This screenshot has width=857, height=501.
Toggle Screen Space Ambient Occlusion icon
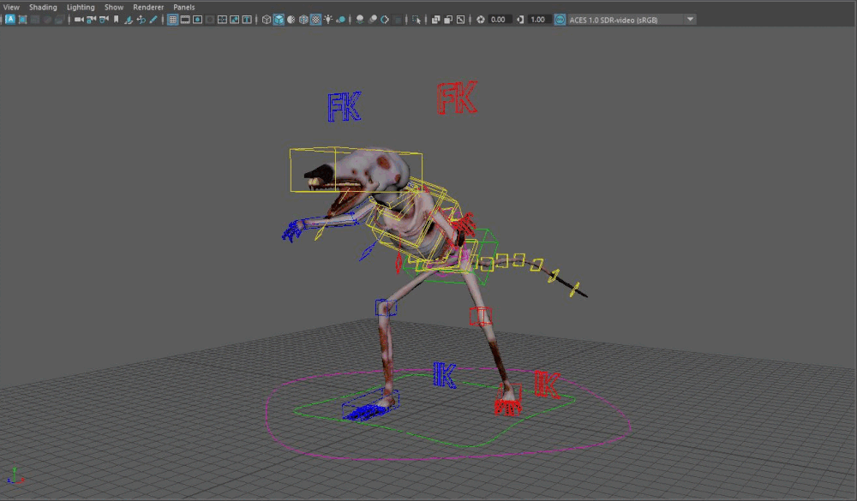360,20
